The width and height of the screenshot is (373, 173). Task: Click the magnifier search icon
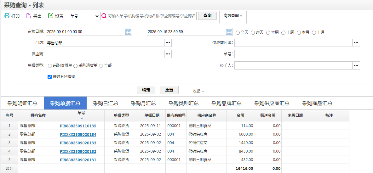pos(104,16)
